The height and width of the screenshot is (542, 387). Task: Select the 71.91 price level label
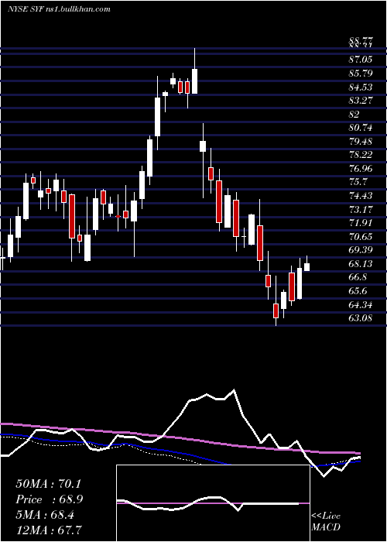pos(361,223)
